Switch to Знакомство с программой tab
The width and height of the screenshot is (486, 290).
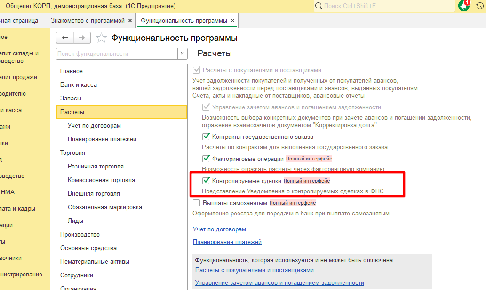(88, 21)
